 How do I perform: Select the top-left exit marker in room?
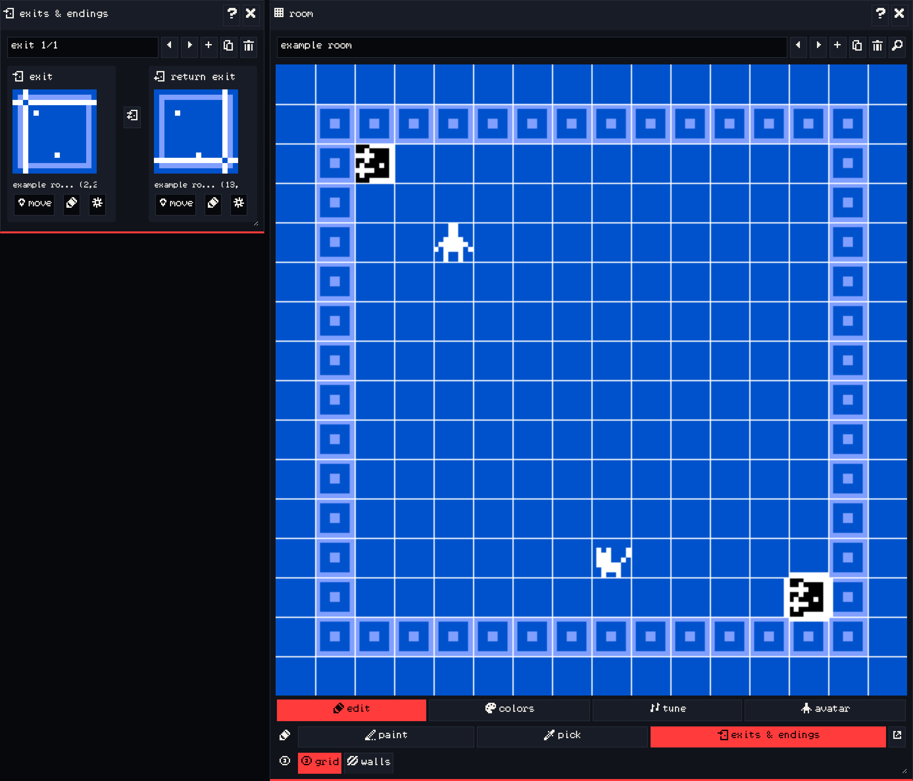(375, 163)
